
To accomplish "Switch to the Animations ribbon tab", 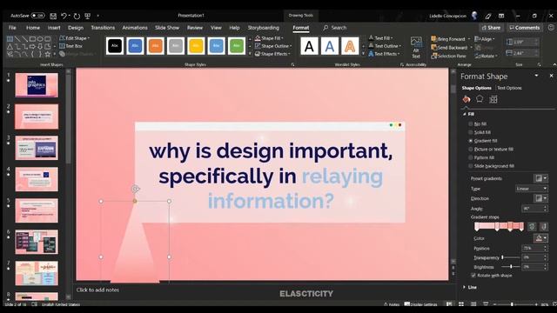I will pos(135,28).
